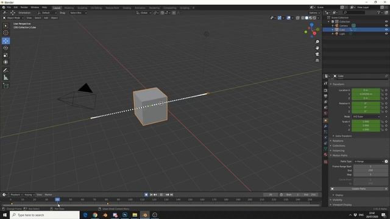390x219 pixels.
Task: Open the View Layer properties tab
Action: tap(325, 102)
